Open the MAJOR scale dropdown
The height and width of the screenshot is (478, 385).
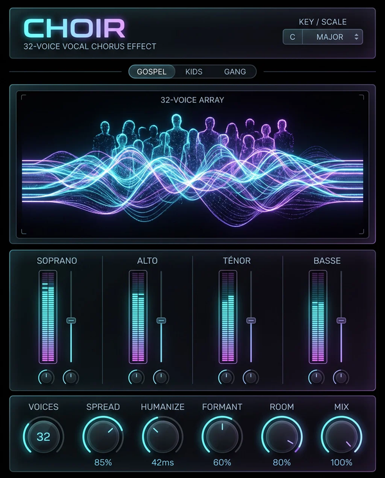tap(332, 37)
